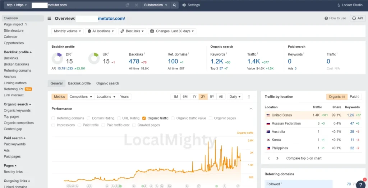The image size is (368, 188).
Task: Open the Subdomains mode dropdown
Action: (156, 5)
